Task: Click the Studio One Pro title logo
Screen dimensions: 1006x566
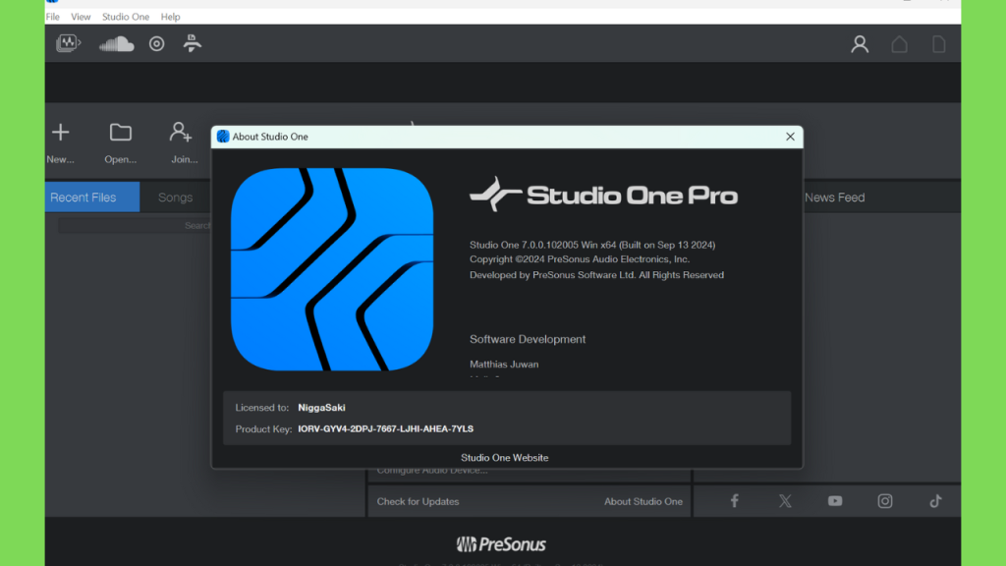Action: coord(603,195)
